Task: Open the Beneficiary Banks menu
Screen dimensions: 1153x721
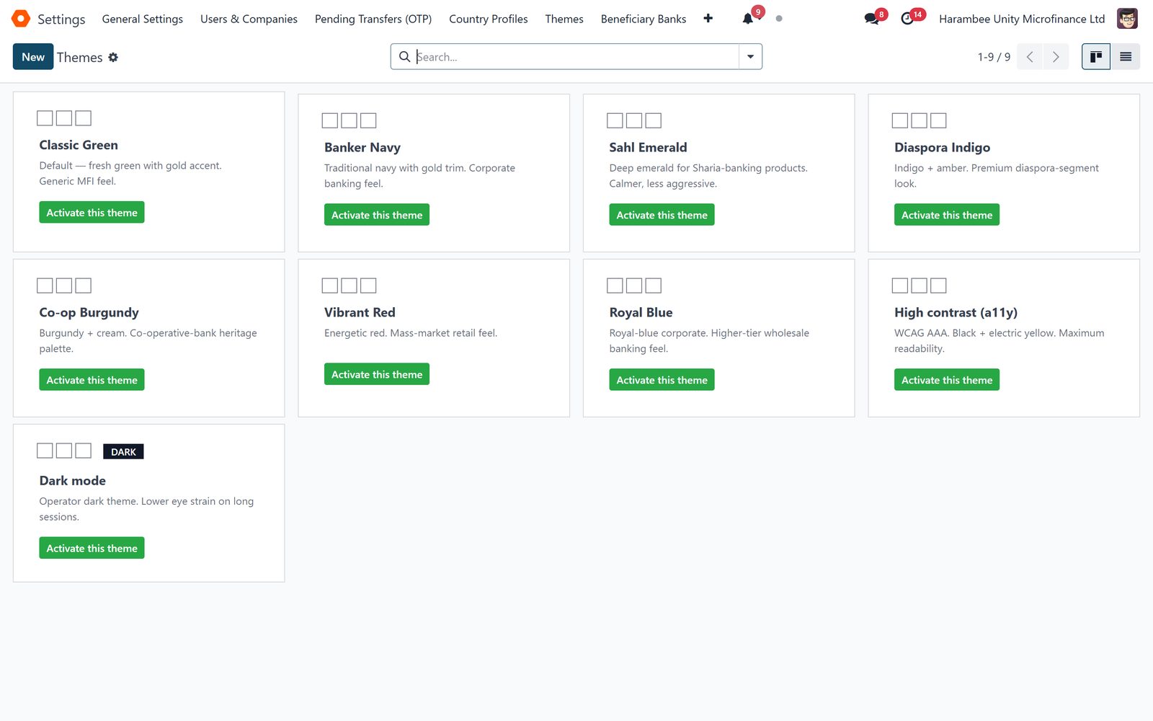Action: click(x=644, y=19)
